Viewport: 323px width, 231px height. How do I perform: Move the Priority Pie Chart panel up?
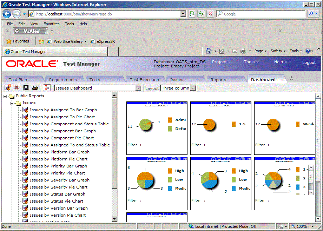(155, 159)
